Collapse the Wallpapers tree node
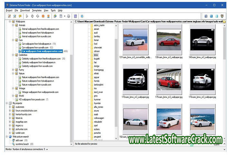 click(x=10, y=22)
